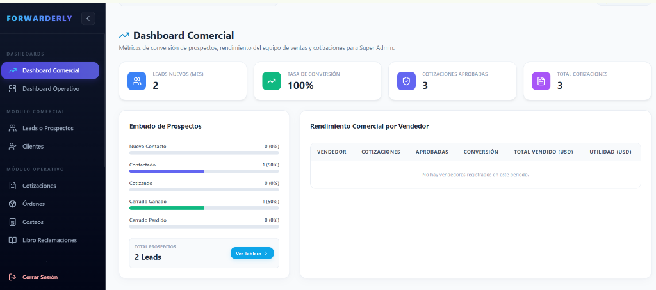Click the UTILIDAD (USD) column header
The width and height of the screenshot is (656, 290).
click(x=611, y=152)
